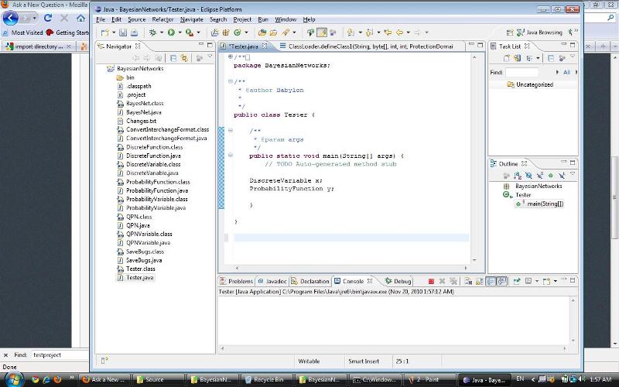Click the green Run toolbar icon

(171, 33)
